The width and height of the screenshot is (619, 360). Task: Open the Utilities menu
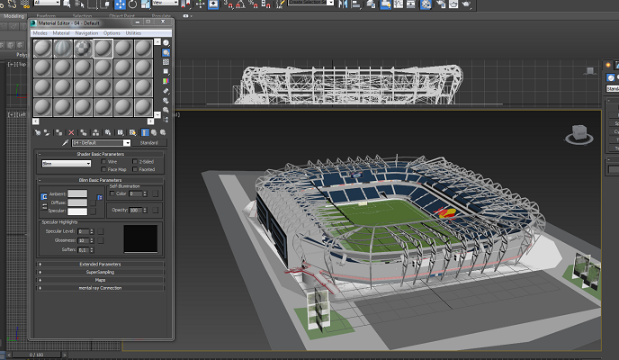tap(133, 33)
